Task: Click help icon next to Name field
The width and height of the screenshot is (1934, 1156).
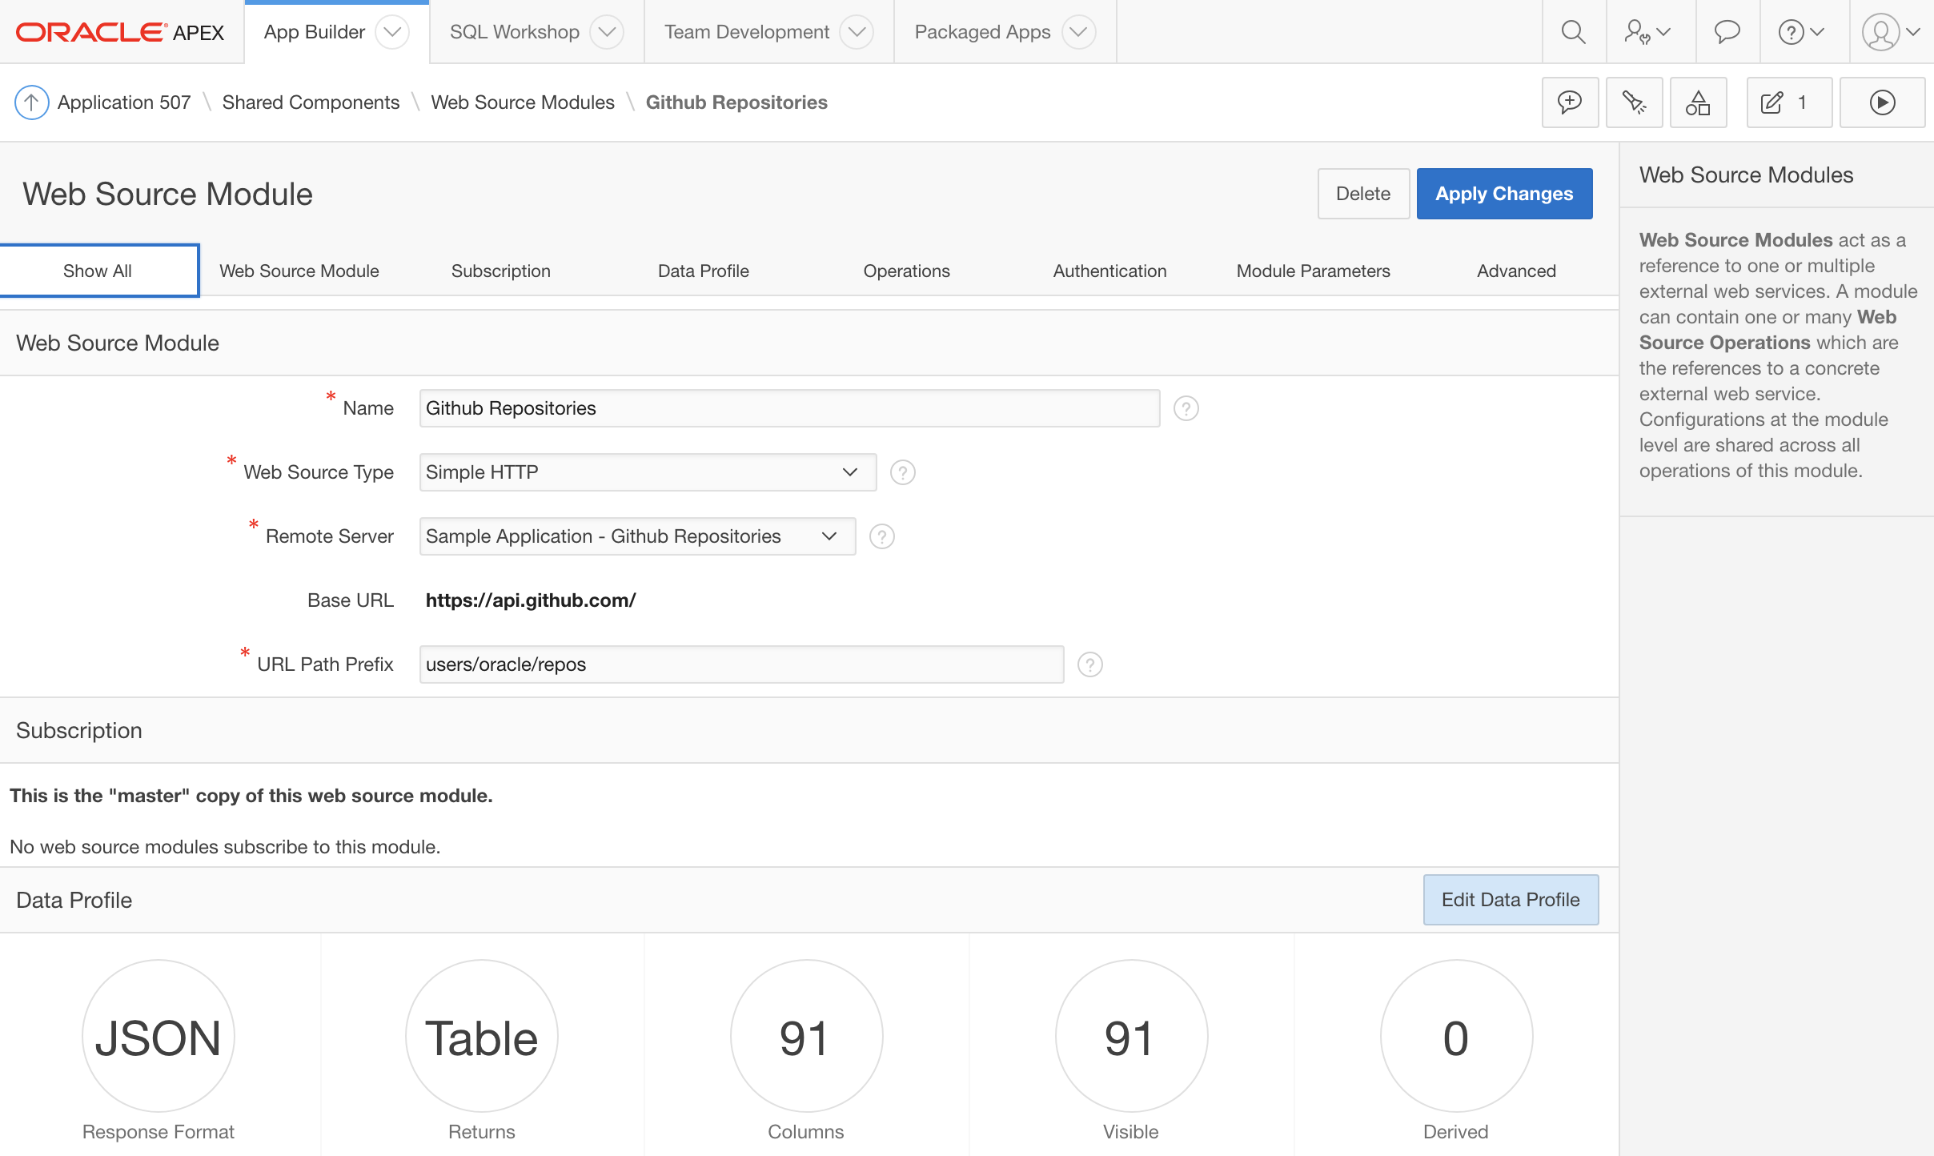Action: click(1186, 408)
